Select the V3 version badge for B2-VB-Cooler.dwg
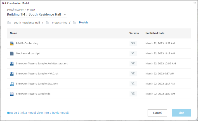This screenshot has height=121, width=198. (x=133, y=43)
